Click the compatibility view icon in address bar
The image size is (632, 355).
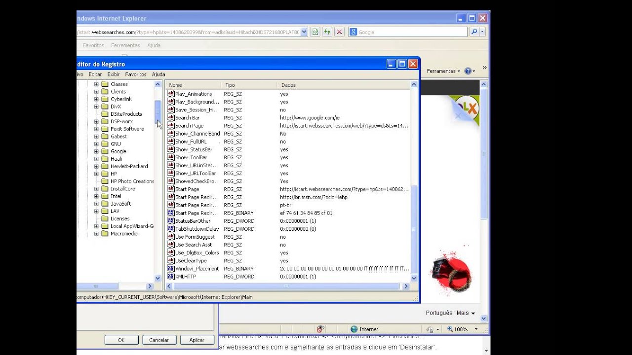pos(315,32)
